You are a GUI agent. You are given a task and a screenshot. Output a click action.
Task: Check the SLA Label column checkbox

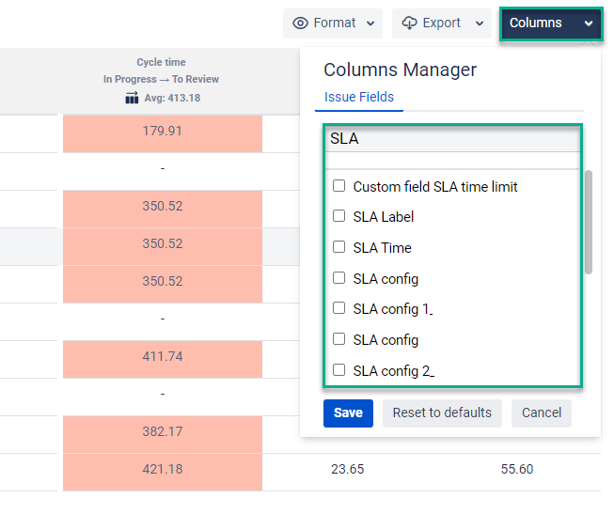click(x=339, y=216)
